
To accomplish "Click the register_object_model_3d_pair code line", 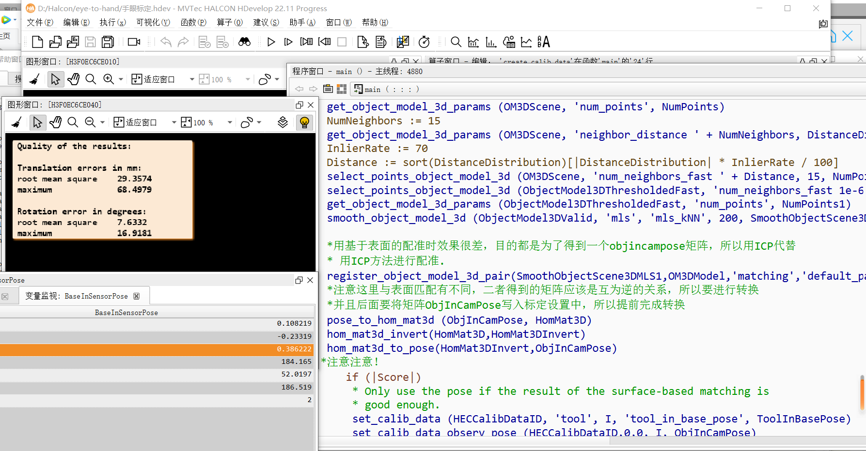I will pos(596,276).
